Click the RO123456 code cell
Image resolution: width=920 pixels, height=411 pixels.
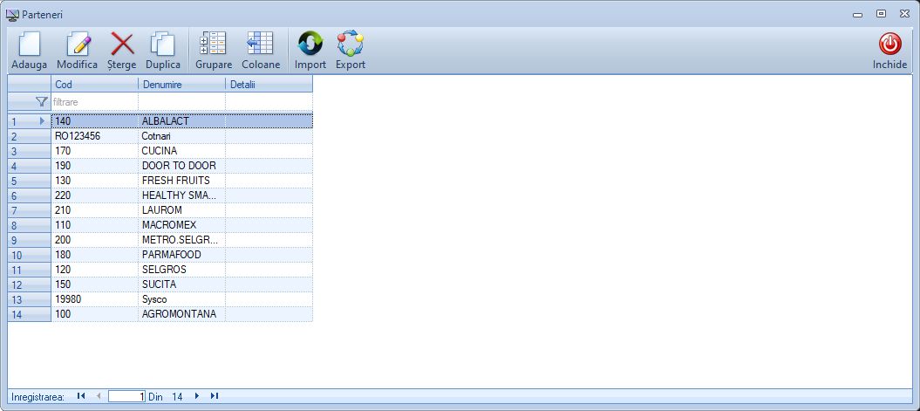tap(95, 135)
